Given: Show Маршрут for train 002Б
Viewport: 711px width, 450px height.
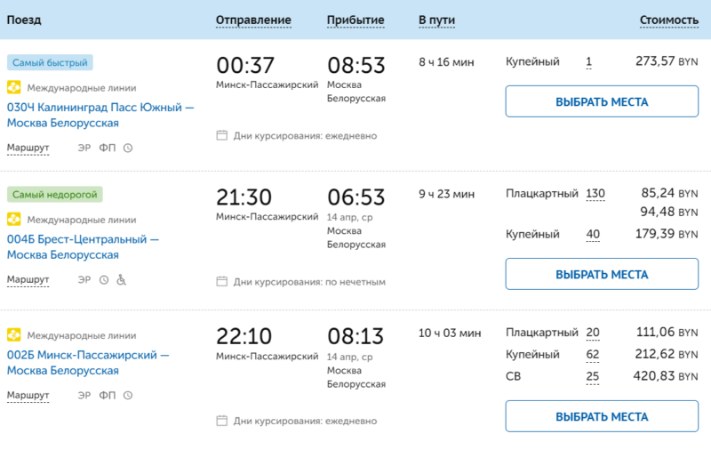Looking at the screenshot, I should [x=28, y=396].
